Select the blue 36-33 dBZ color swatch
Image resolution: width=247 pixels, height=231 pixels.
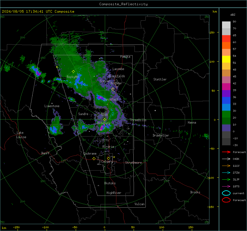[226, 101]
